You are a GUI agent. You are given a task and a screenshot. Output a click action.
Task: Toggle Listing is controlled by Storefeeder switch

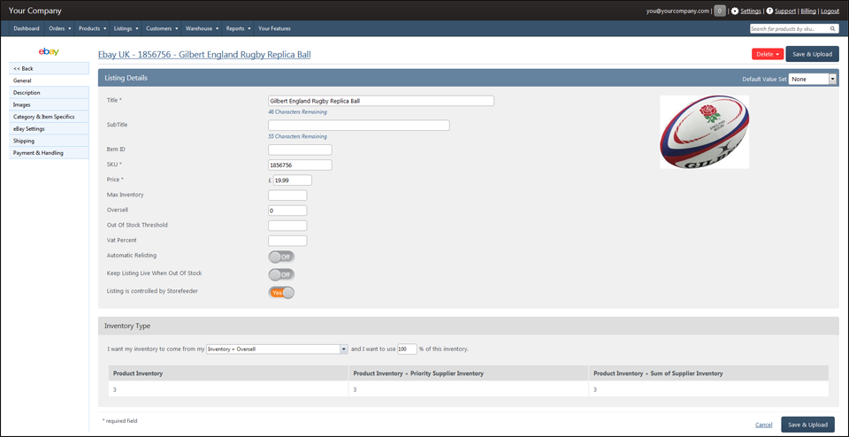tap(281, 293)
